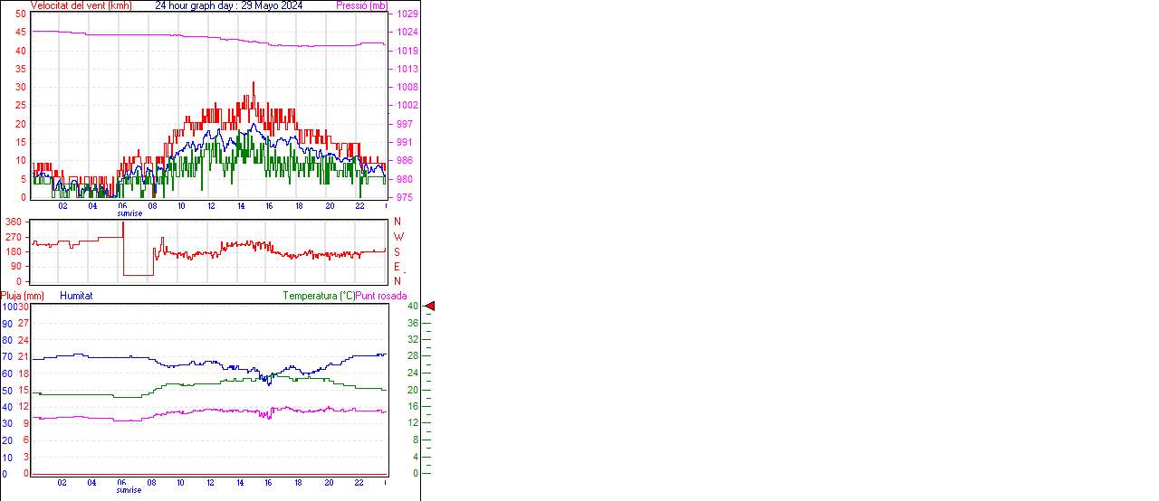The height and width of the screenshot is (501, 1159).
Task: Click the 'Pluja (mm)' legend label
Action: click(x=23, y=296)
